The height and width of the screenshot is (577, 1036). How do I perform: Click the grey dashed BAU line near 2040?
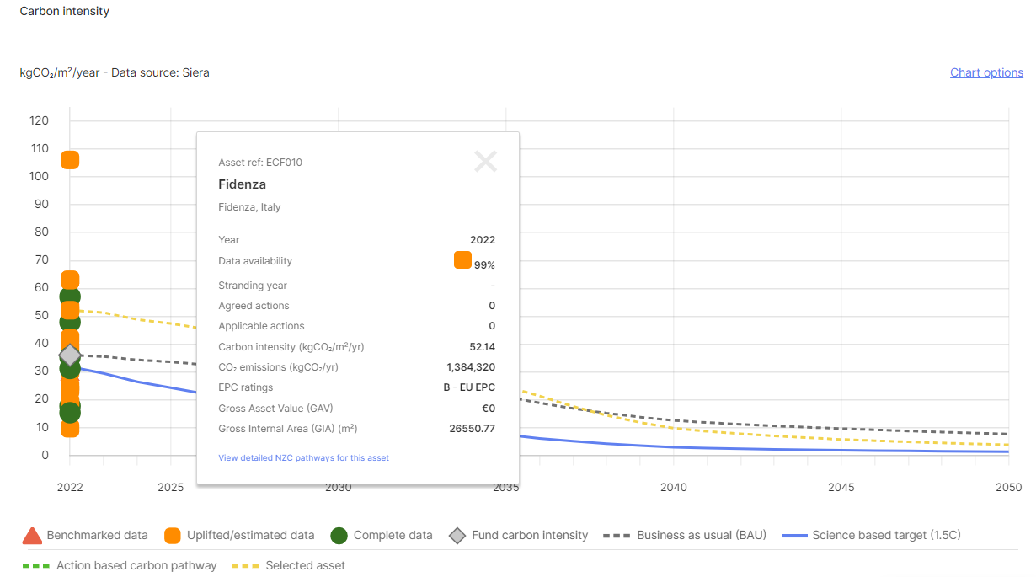pos(674,419)
